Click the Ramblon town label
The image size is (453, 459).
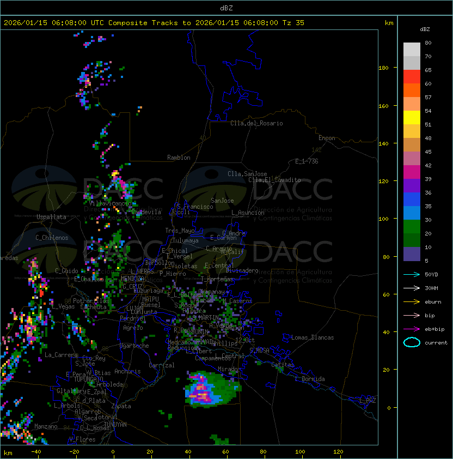tap(179, 158)
